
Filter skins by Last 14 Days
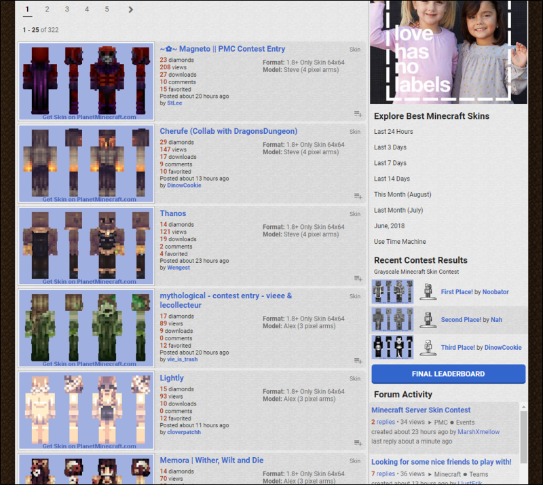pyautogui.click(x=392, y=179)
